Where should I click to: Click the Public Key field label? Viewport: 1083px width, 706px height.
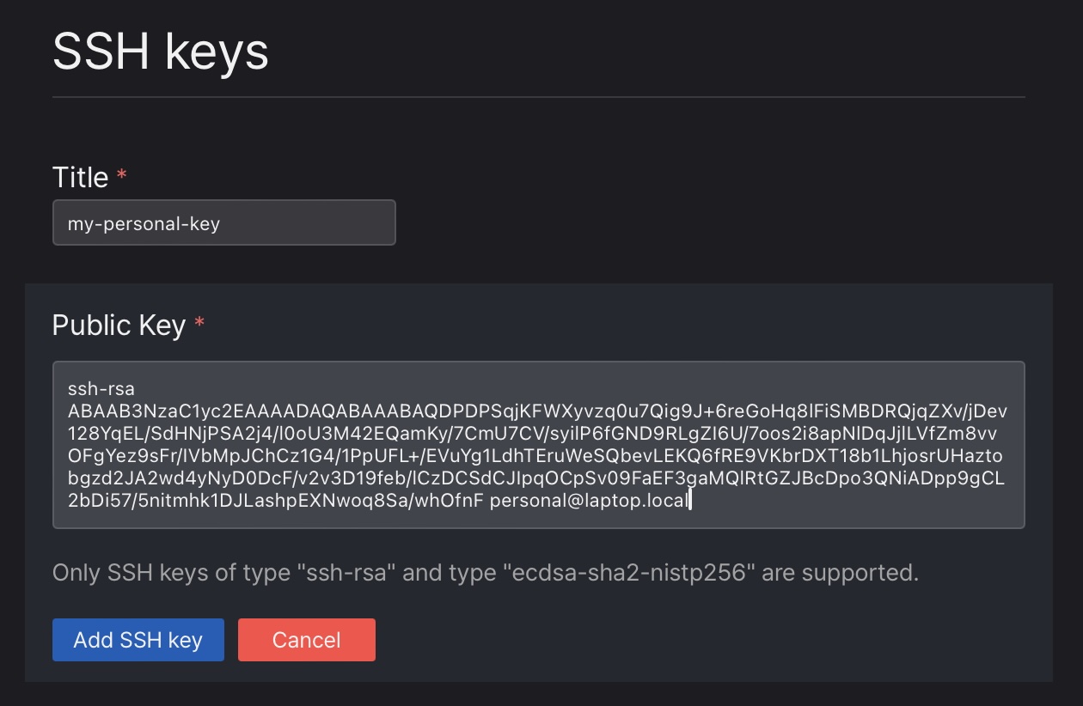tap(119, 325)
